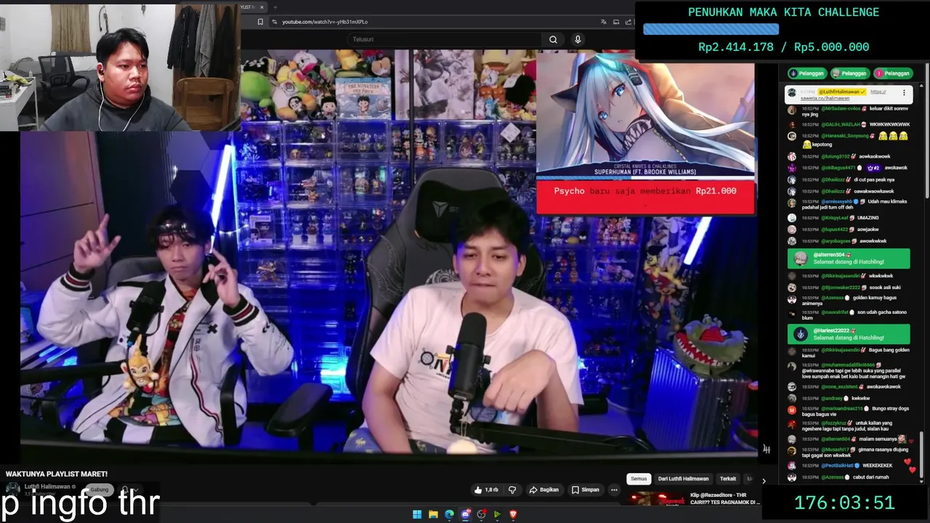
Task: Open the Klip @Rezaeditore THR suggested video thumbnail
Action: coord(657,499)
